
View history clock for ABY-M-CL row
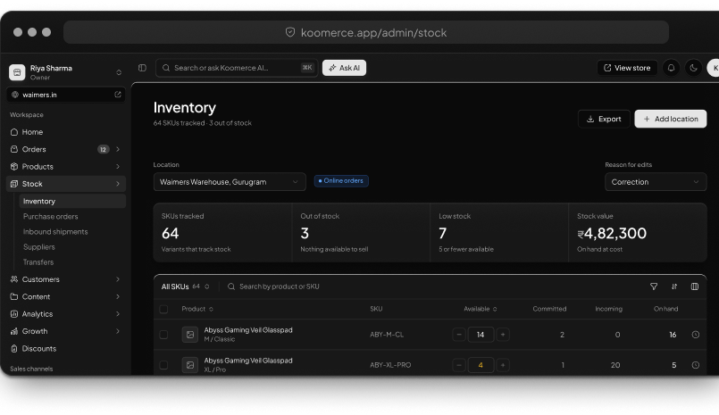[x=696, y=335]
